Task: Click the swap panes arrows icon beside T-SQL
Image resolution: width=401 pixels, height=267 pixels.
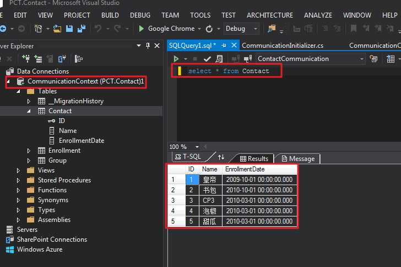Action: (221, 158)
